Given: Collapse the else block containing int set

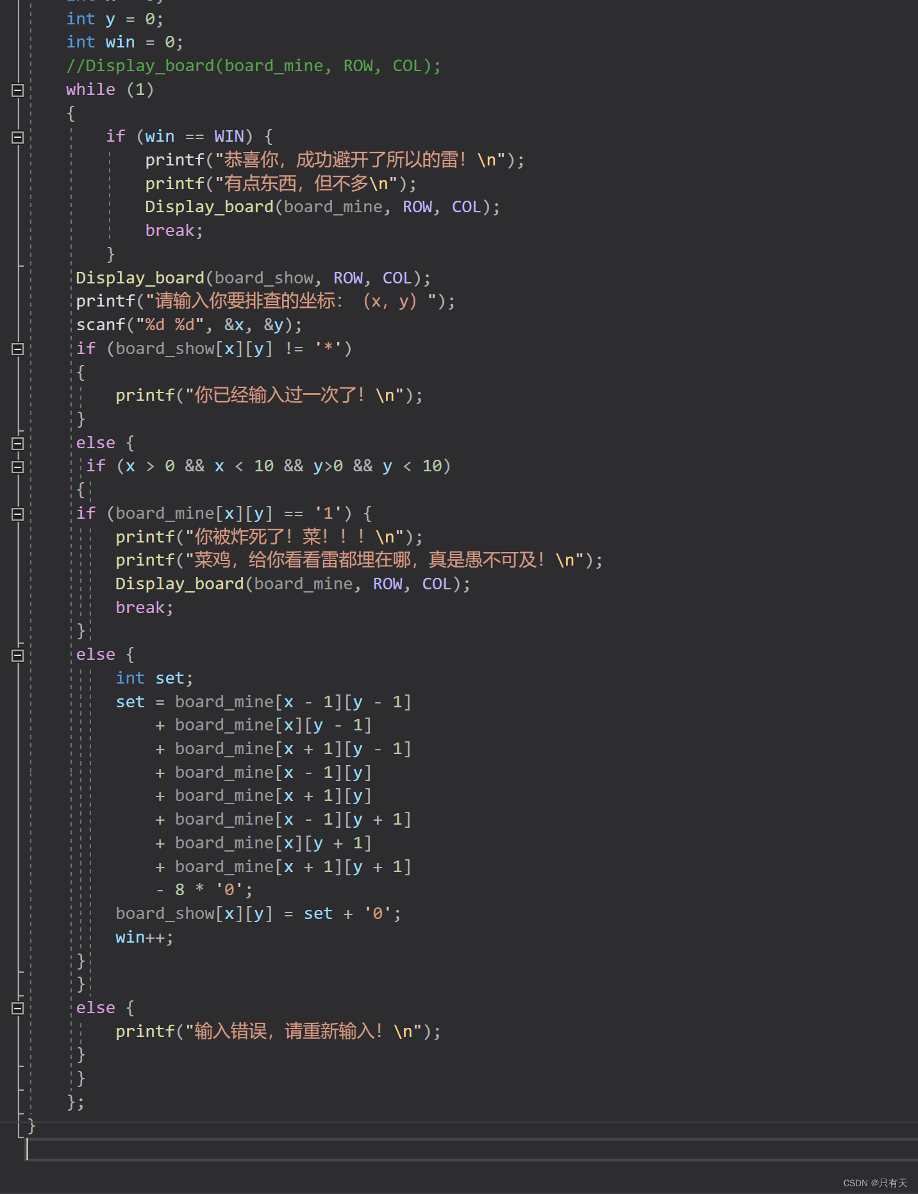Looking at the screenshot, I should click(18, 655).
